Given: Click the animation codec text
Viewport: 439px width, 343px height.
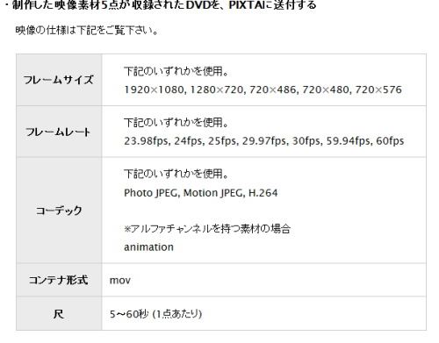Looking at the screenshot, I should point(148,247).
